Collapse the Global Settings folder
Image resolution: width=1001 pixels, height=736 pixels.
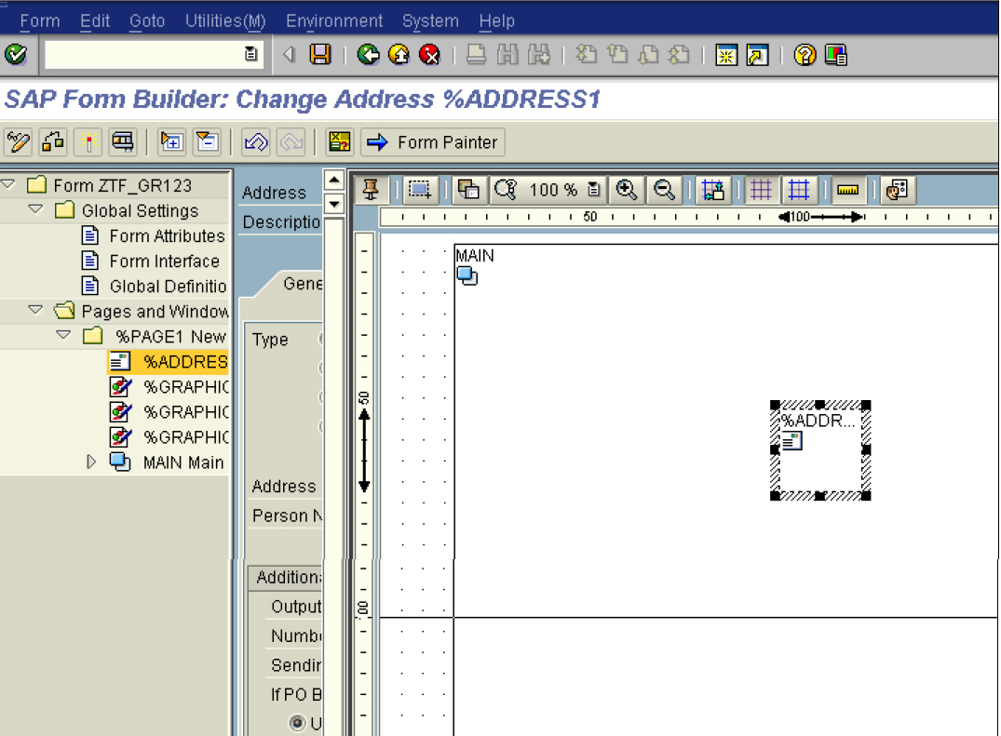[36, 209]
